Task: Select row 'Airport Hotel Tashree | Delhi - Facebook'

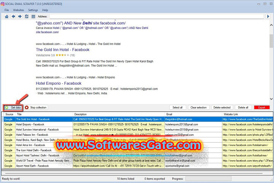Action: coord(138,156)
